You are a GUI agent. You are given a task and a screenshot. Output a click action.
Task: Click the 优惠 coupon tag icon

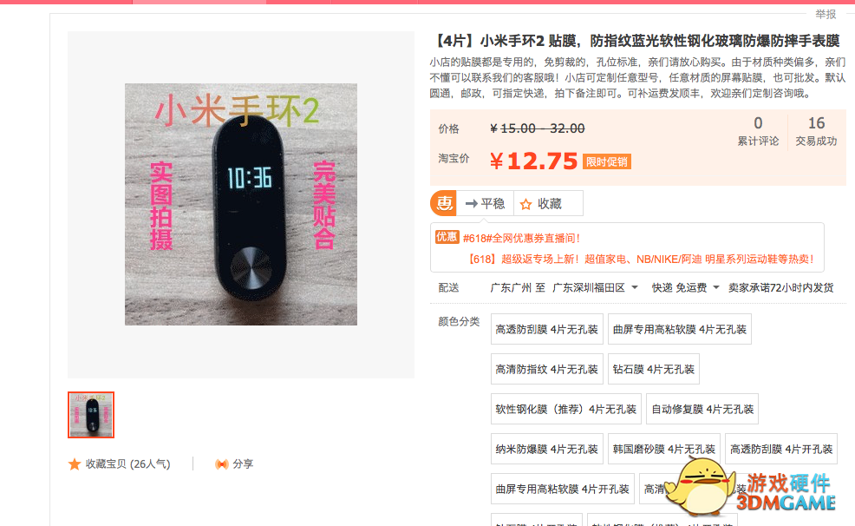(x=447, y=237)
